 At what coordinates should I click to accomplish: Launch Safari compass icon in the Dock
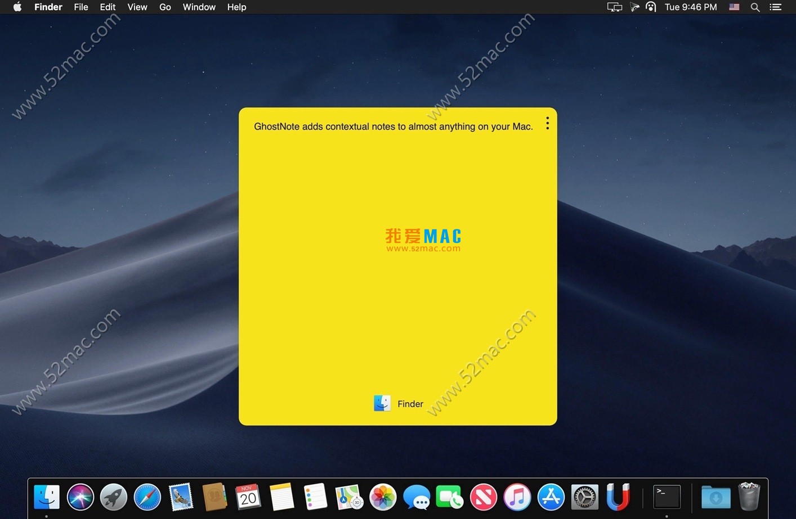[x=147, y=497]
